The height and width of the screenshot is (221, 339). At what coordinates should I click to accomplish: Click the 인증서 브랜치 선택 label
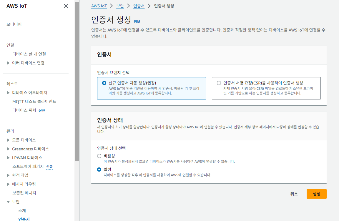click(113, 73)
